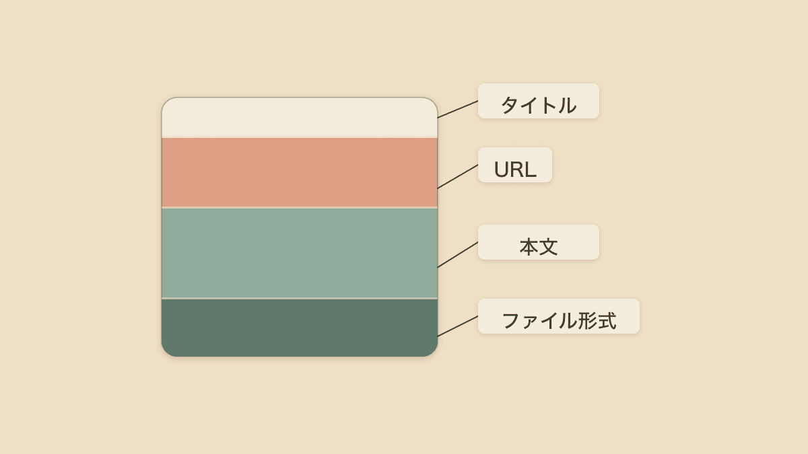Click the connector line to URL
Image resolution: width=808 pixels, height=454 pixels.
point(458,176)
